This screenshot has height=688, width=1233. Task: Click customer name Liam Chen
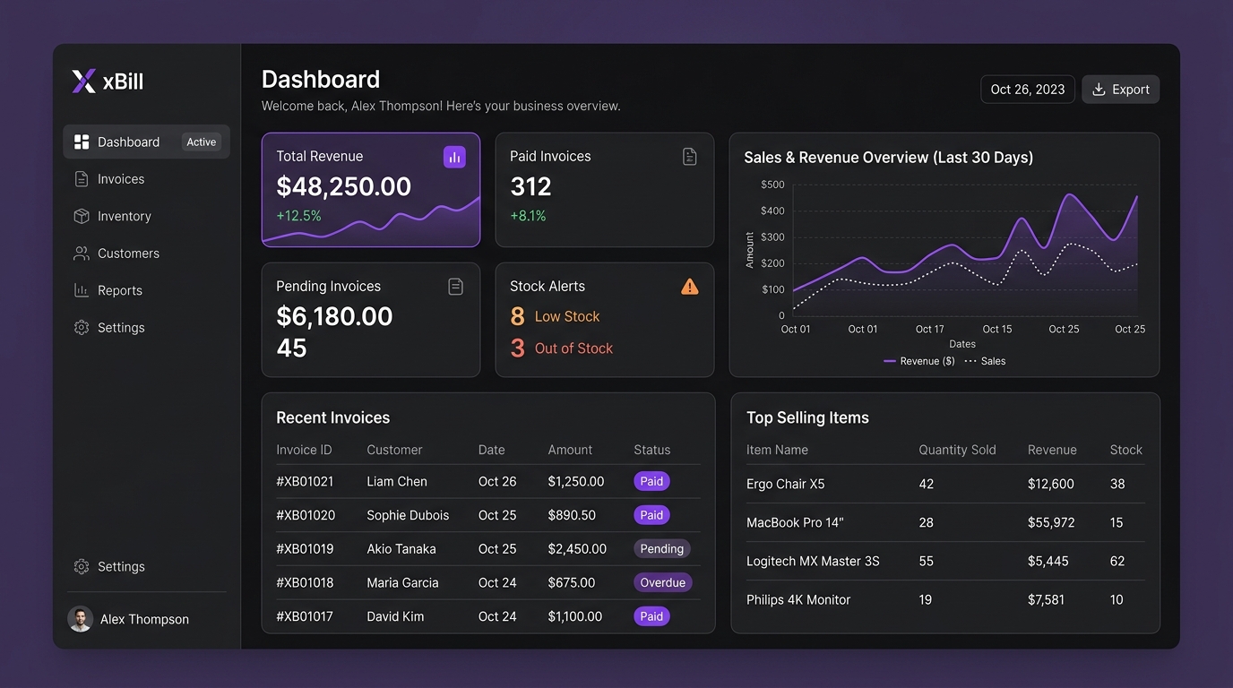[x=397, y=481]
